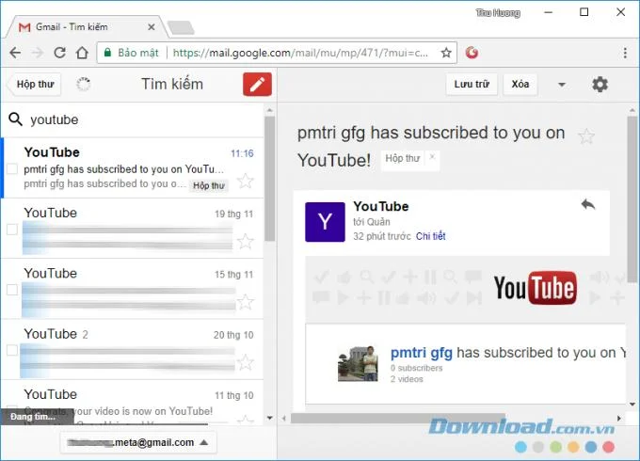Click pmtri gfg profile thumbnail

[x=358, y=363]
